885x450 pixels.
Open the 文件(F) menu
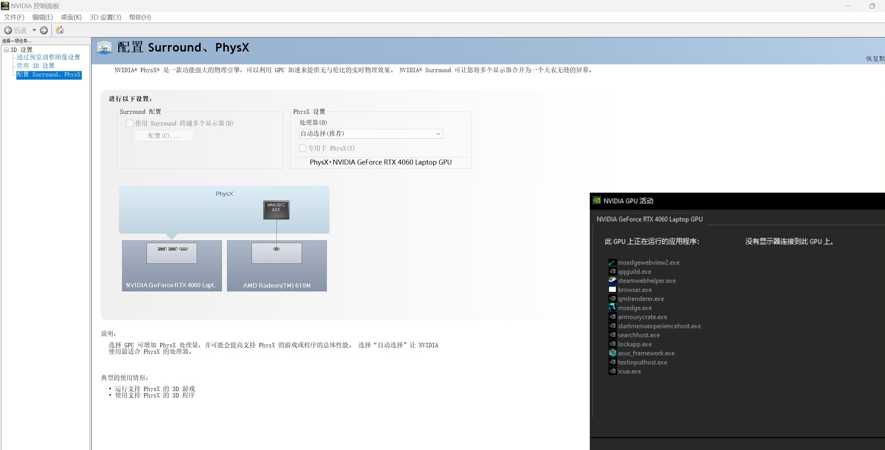point(14,17)
